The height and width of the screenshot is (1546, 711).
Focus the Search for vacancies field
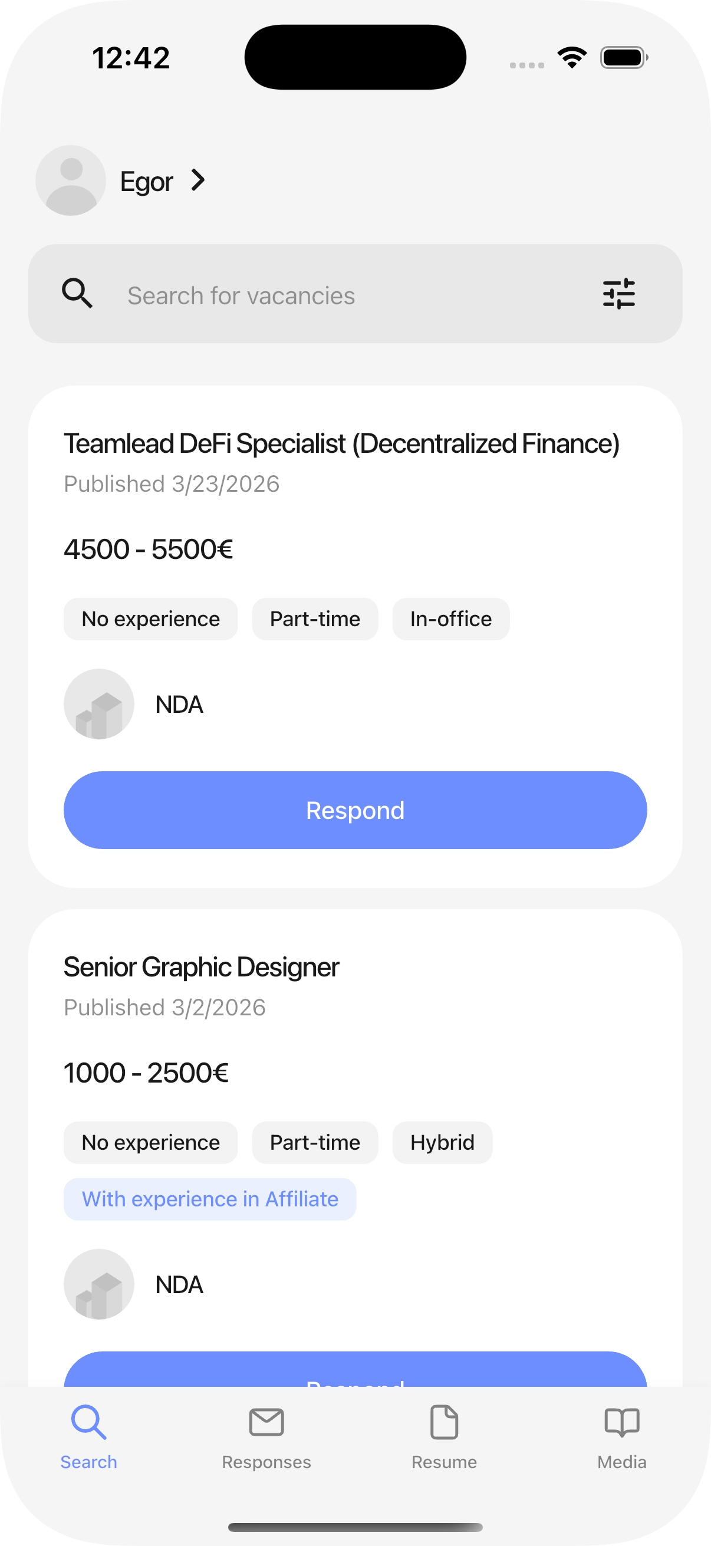click(x=336, y=295)
